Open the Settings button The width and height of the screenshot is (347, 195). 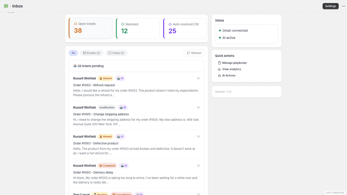point(330,6)
